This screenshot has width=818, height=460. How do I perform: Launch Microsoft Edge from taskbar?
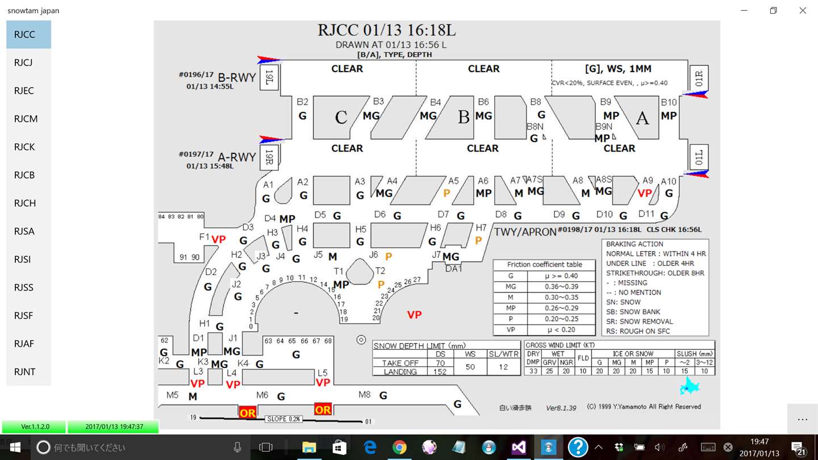tap(370, 448)
